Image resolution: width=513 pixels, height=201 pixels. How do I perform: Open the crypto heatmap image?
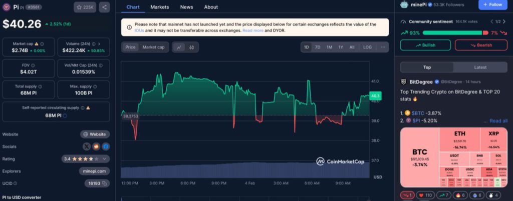[454, 157]
